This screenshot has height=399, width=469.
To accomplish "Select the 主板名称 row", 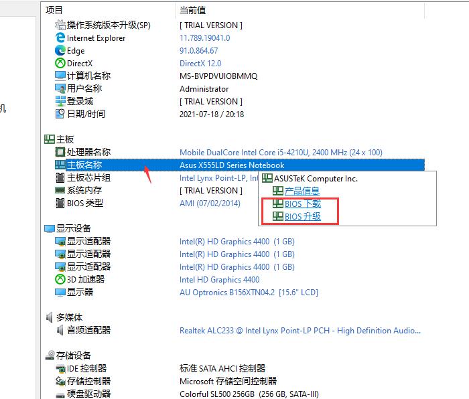I will pyautogui.click(x=240, y=165).
